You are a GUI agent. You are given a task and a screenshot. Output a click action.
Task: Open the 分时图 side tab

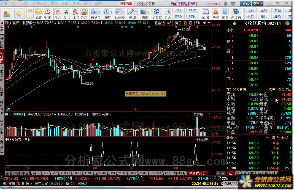2,42
